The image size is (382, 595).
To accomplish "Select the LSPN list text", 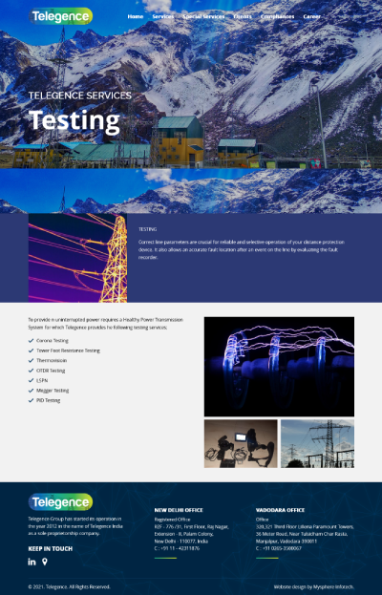I will [42, 381].
